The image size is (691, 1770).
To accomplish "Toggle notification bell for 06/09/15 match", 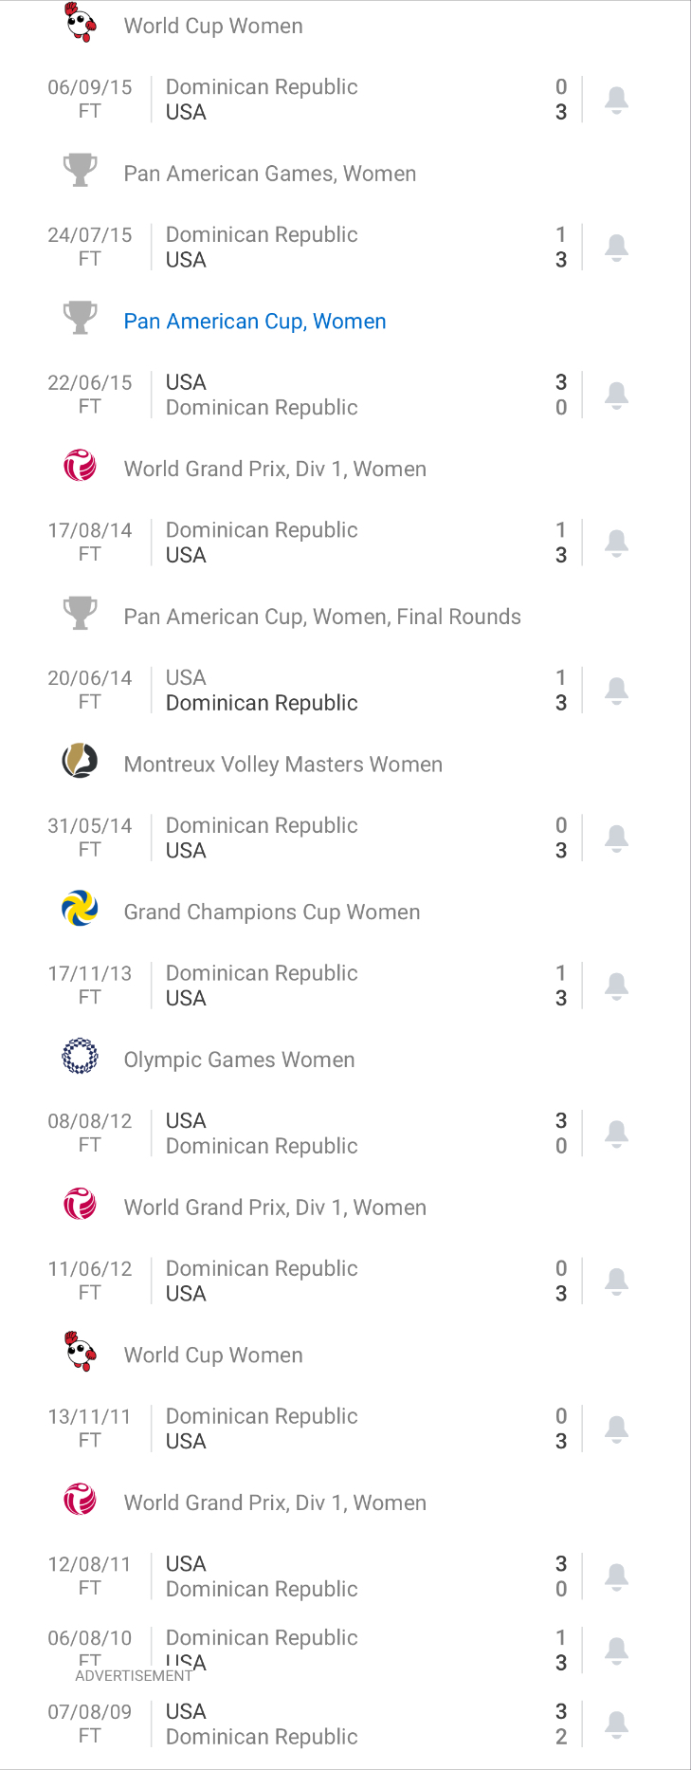I will 616,100.
